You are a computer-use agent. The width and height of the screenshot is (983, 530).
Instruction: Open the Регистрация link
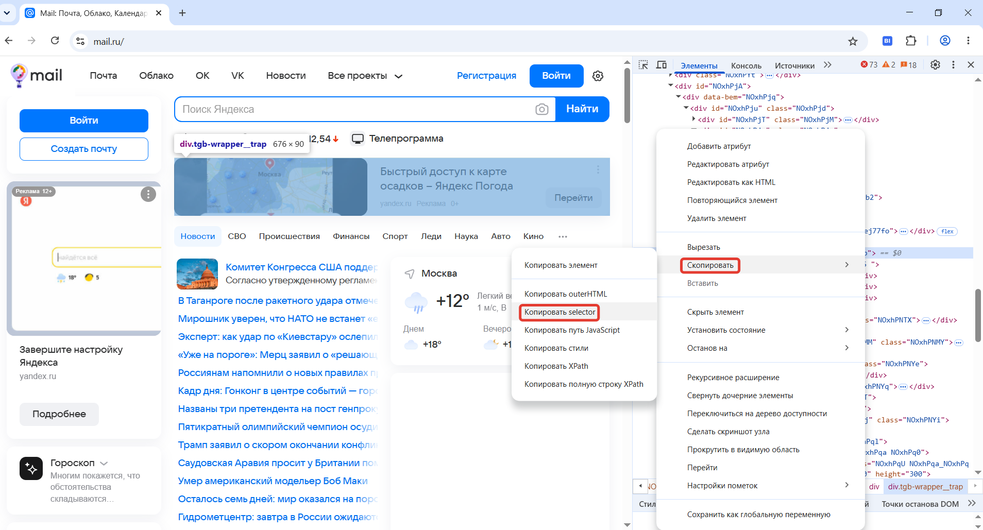[x=486, y=76]
